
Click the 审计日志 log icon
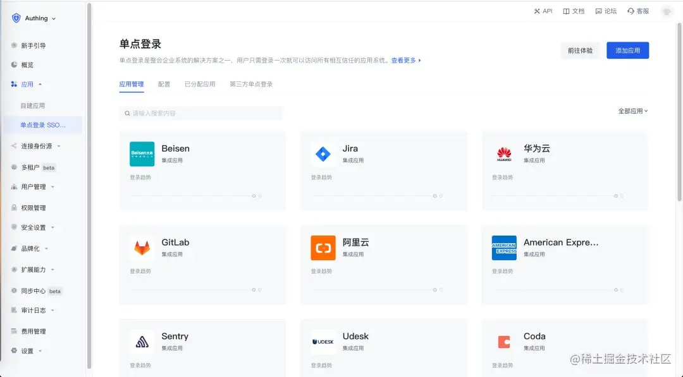[x=14, y=309]
